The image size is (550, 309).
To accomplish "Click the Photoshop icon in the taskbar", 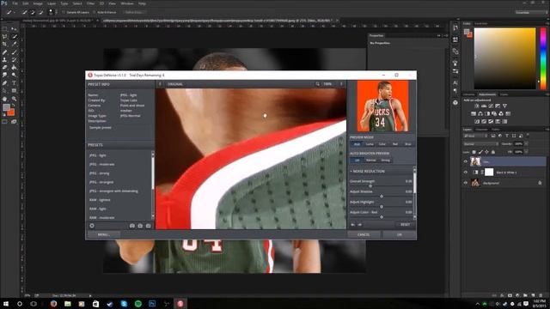I will pyautogui.click(x=152, y=304).
